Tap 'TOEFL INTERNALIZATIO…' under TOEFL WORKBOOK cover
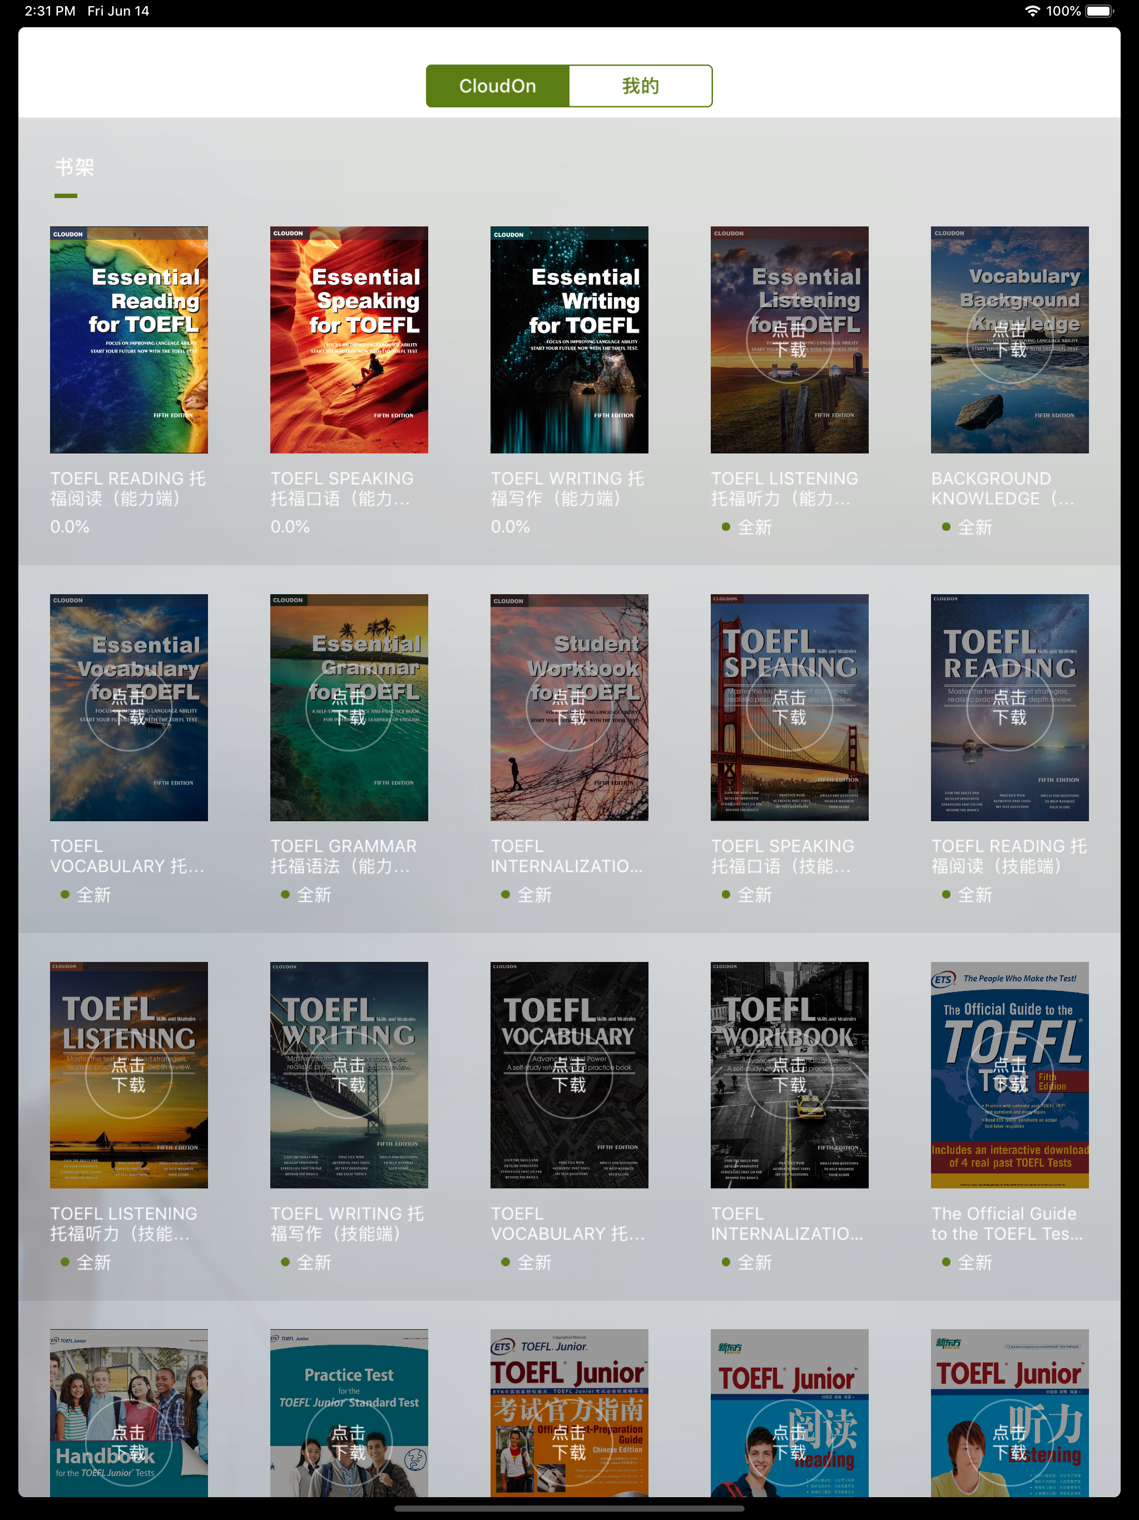This screenshot has height=1520, width=1139. click(x=788, y=1224)
